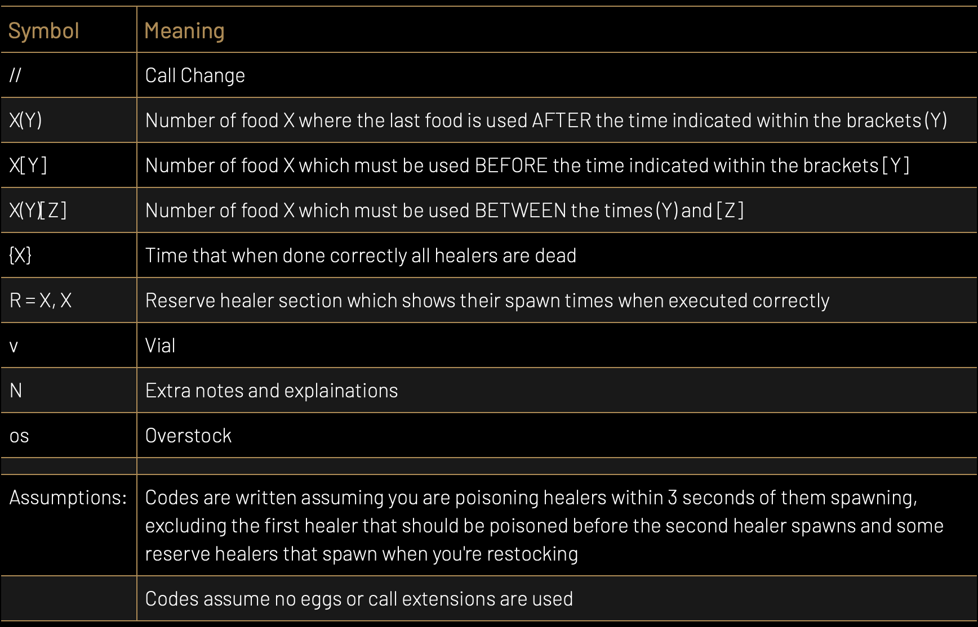The width and height of the screenshot is (978, 627).
Task: Click the Vial meaning cell
Action: click(161, 346)
